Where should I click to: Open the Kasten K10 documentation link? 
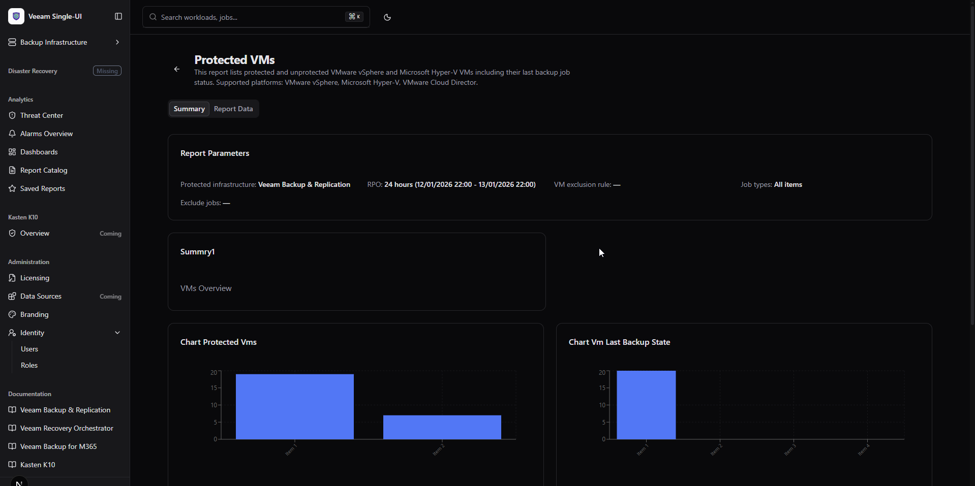37,464
